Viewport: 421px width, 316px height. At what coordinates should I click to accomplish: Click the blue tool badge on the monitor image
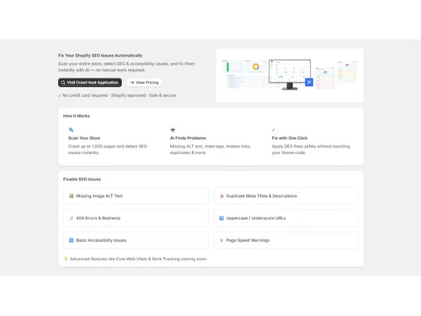309,82
